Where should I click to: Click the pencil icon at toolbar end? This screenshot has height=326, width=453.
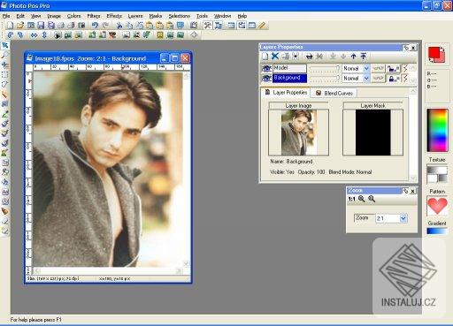point(262,26)
